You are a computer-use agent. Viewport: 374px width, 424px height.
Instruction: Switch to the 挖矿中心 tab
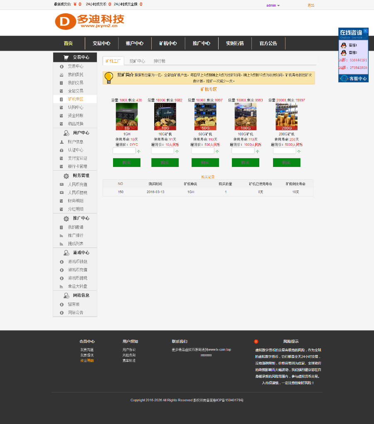point(137,61)
